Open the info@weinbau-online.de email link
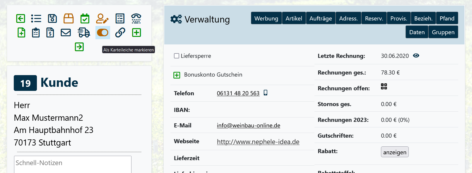 click(248, 125)
